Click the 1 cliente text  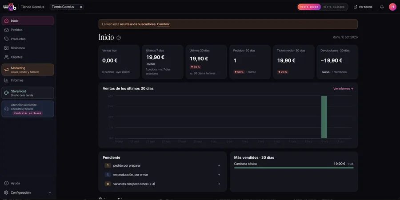click(x=251, y=72)
